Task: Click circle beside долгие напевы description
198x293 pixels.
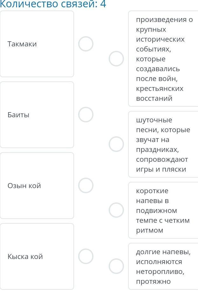Action: (116, 266)
